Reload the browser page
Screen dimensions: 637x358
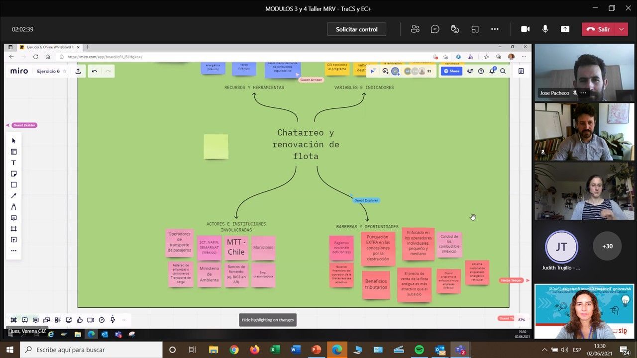click(36, 57)
